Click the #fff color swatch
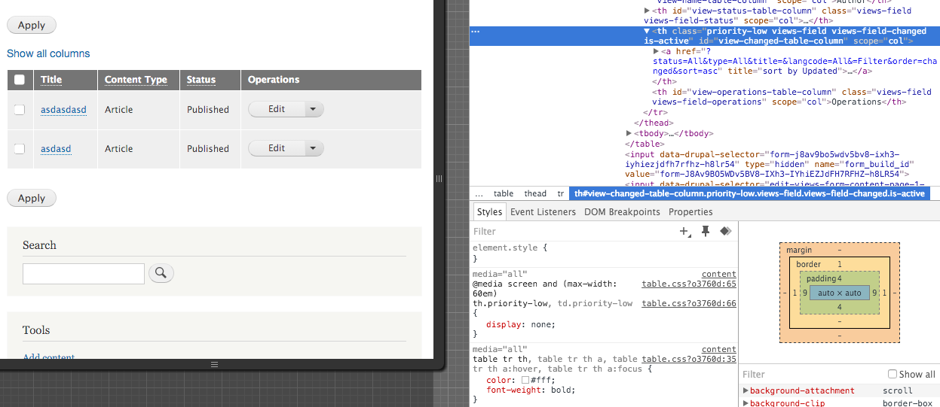Image resolution: width=940 pixels, height=407 pixels. tap(525, 380)
